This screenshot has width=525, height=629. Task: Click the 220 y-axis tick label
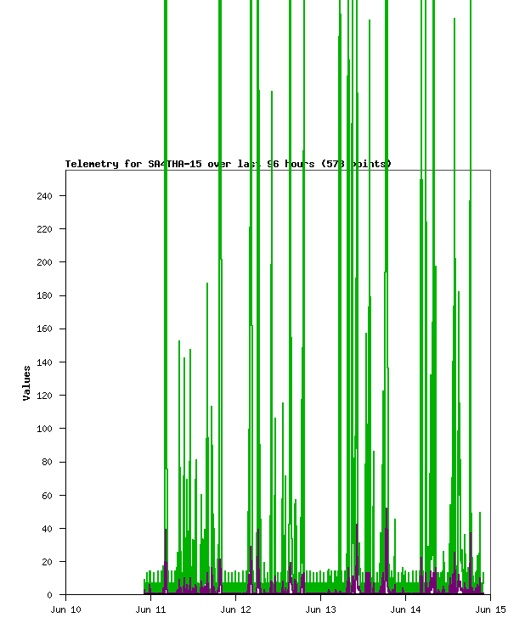coord(44,229)
